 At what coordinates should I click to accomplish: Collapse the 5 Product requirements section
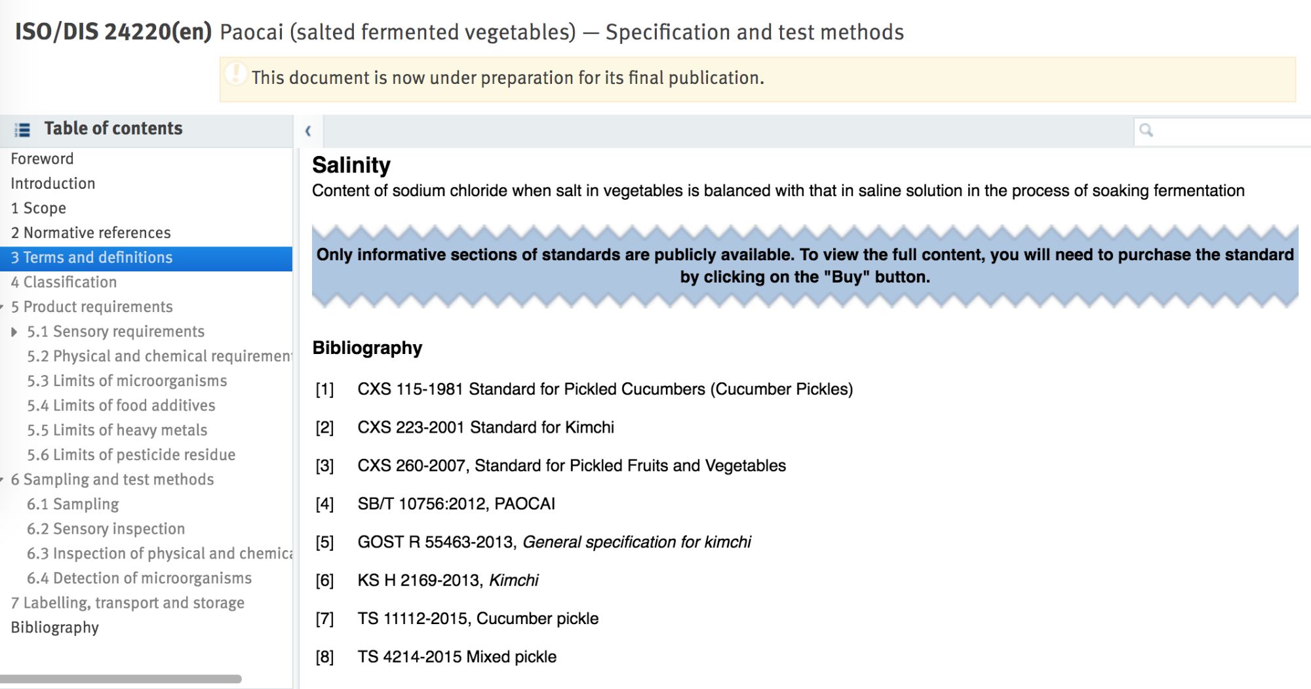[3, 307]
